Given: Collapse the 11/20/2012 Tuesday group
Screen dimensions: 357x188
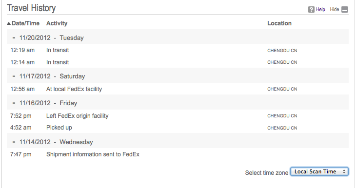Looking at the screenshot, I should click(14, 38).
